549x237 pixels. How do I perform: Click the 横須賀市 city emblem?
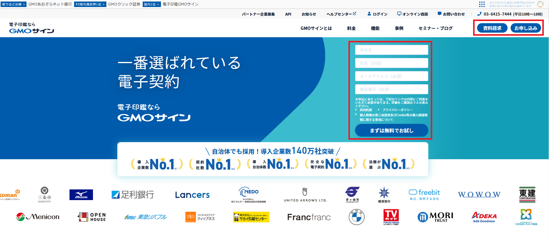384,195
